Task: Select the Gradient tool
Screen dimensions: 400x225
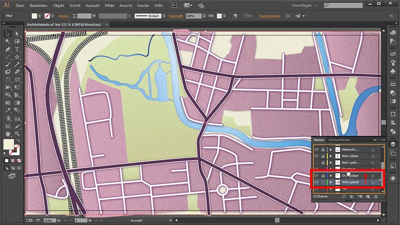Action: click(x=17, y=103)
